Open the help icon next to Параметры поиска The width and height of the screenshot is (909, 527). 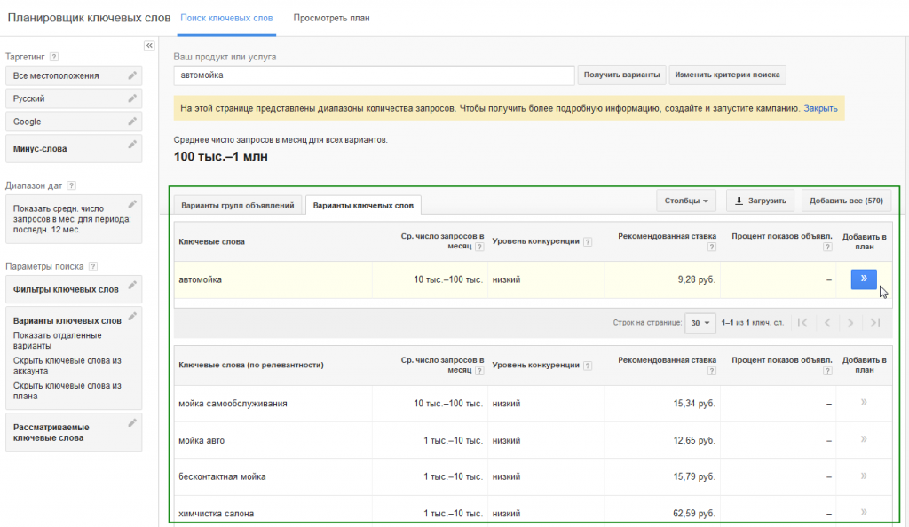92,266
